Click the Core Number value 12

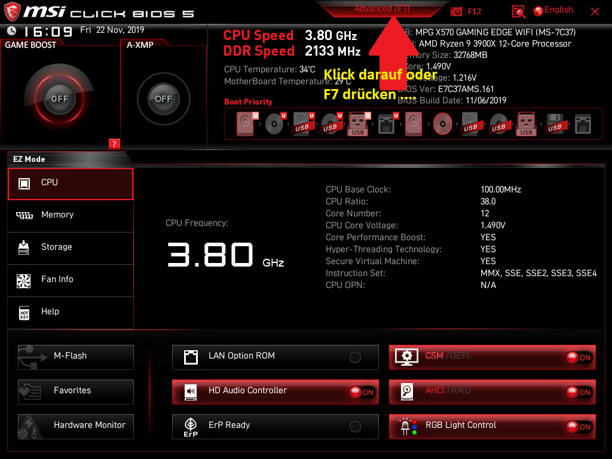pyautogui.click(x=485, y=213)
